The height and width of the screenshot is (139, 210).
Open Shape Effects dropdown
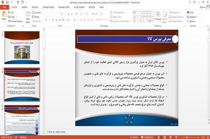(x=176, y=21)
